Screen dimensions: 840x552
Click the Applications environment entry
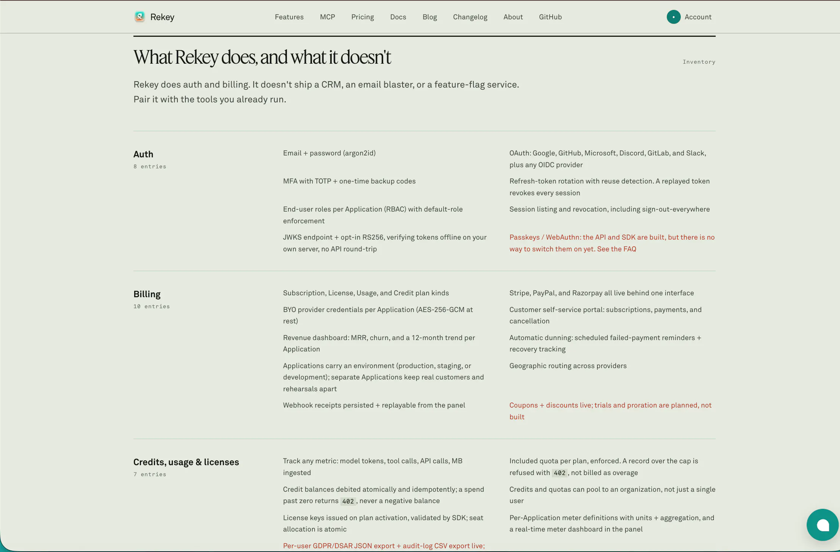pos(383,377)
